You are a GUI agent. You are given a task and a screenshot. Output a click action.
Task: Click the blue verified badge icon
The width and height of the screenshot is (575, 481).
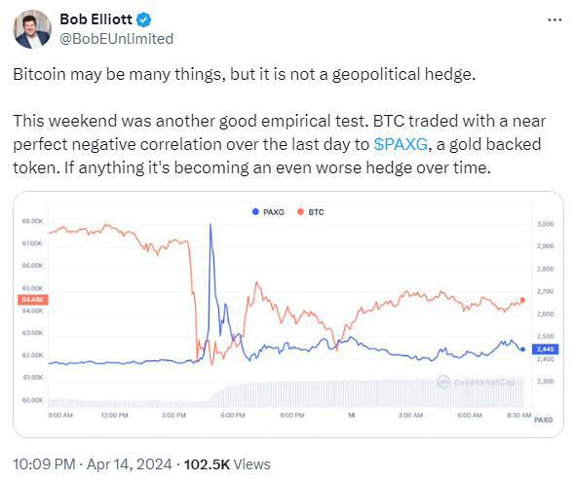(144, 19)
